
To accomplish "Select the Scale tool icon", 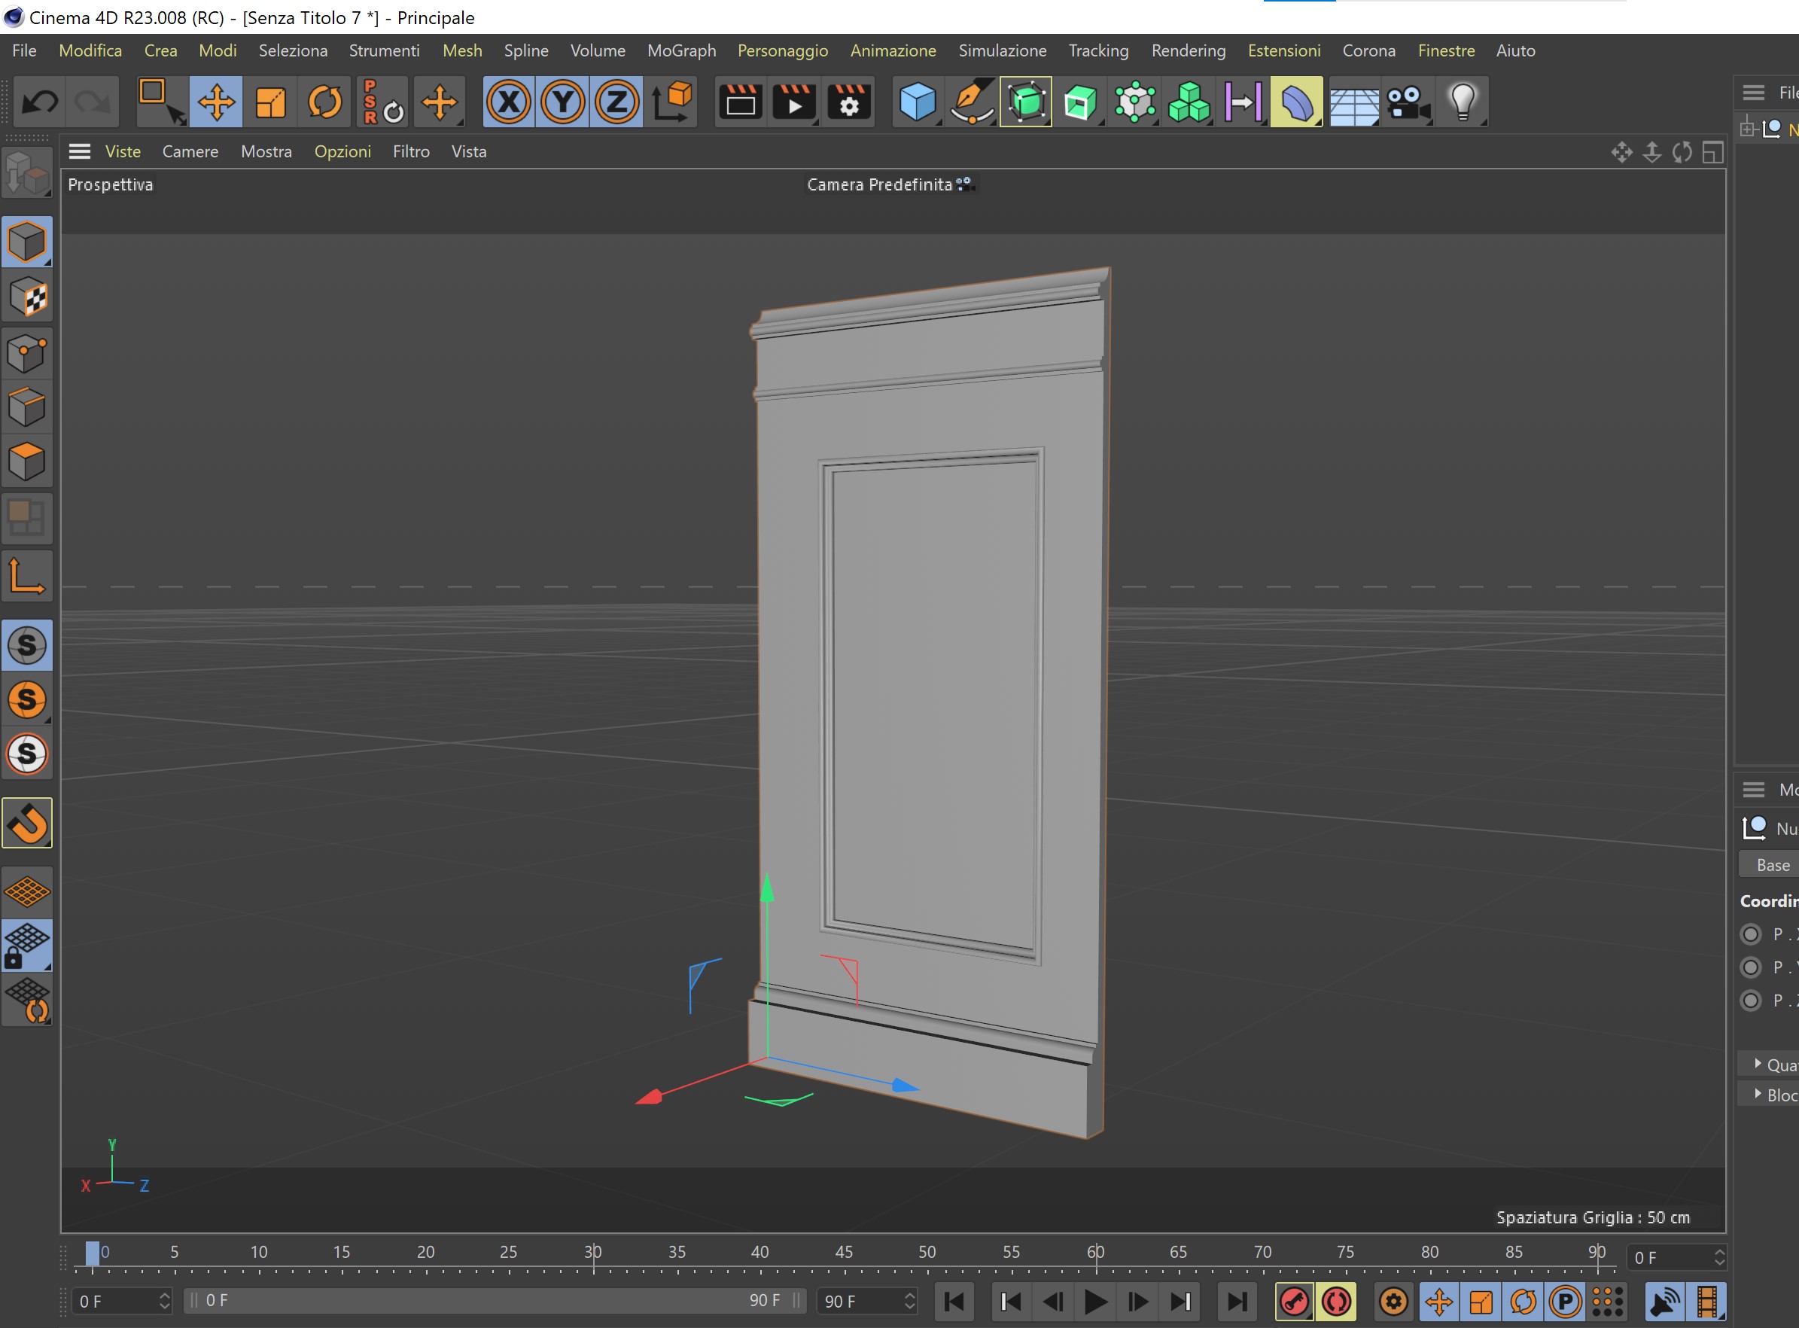I will 271,102.
